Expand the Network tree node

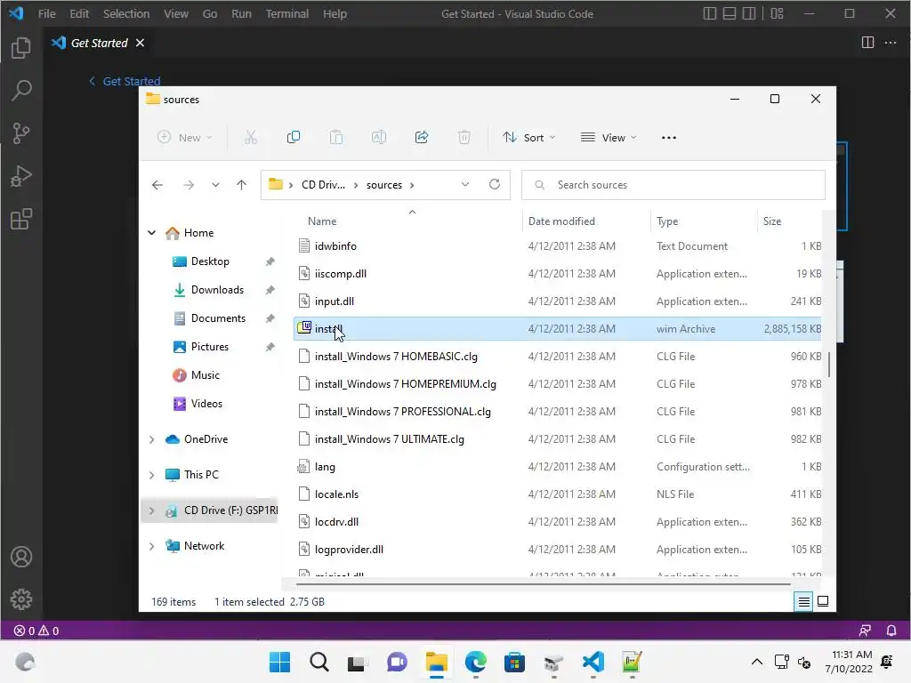[151, 546]
